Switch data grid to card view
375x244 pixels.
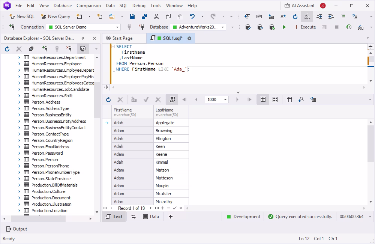pyautogui.click(x=275, y=99)
